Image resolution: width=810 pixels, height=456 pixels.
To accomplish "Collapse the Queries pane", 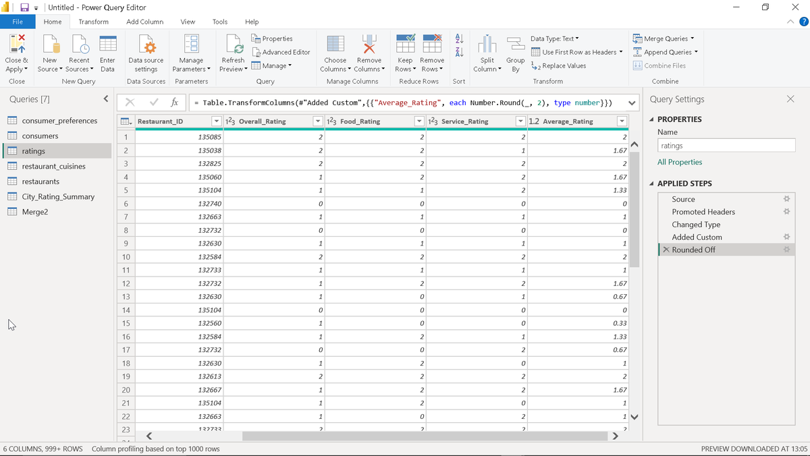I will tap(106, 99).
